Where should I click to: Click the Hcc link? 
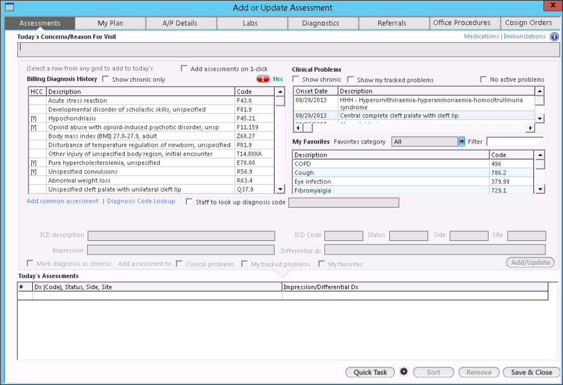coord(278,79)
